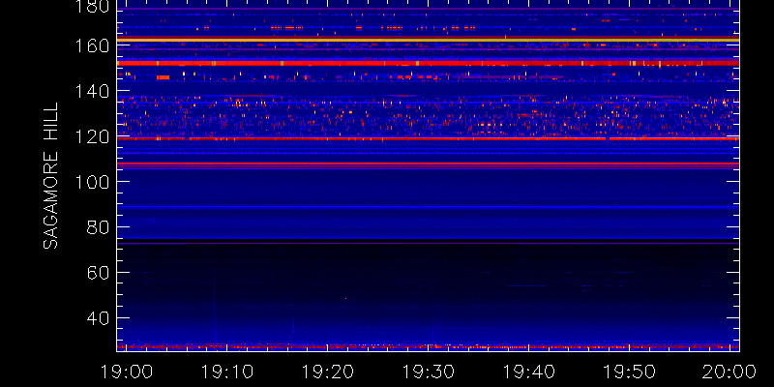Click the 19:30 time axis label
Screen dimensions: 774x387
[x=428, y=372]
